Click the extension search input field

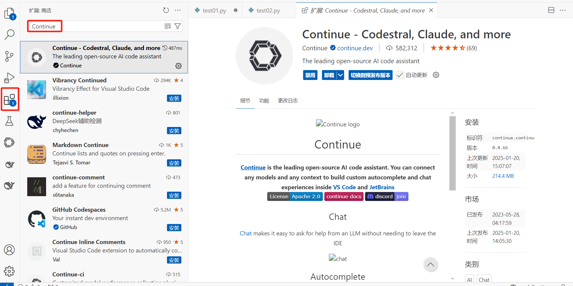coord(105,26)
